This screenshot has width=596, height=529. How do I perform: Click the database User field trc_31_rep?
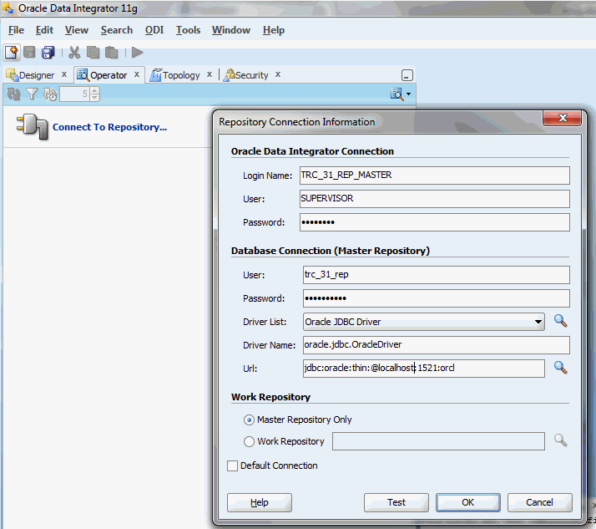(x=437, y=275)
